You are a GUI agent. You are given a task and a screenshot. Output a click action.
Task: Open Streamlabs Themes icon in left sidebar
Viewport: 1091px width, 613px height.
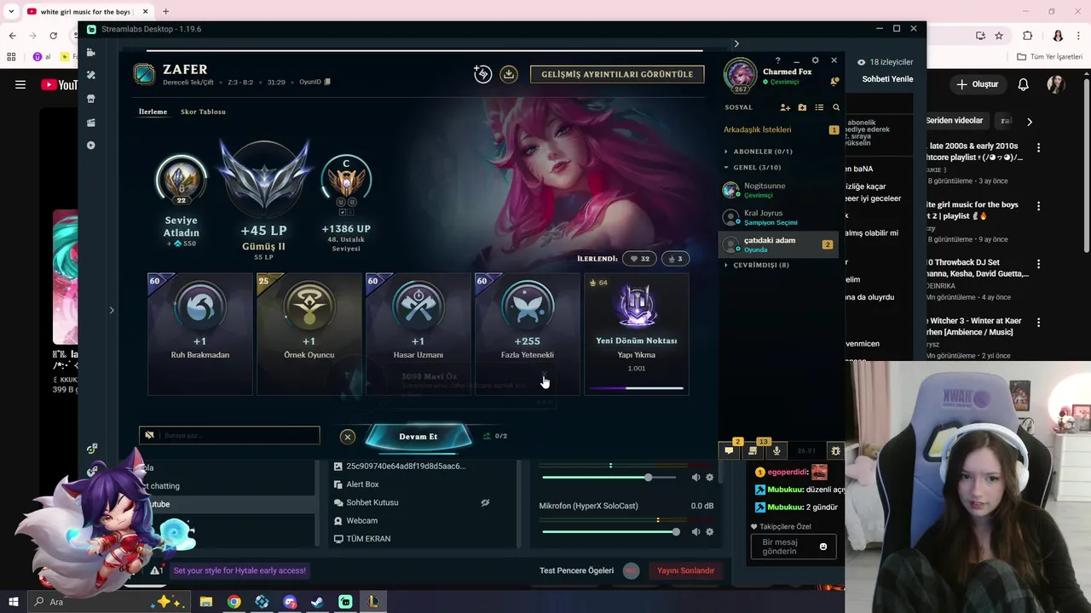click(x=91, y=75)
